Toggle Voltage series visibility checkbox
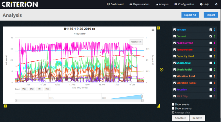The width and height of the screenshot is (221, 122). (175, 30)
